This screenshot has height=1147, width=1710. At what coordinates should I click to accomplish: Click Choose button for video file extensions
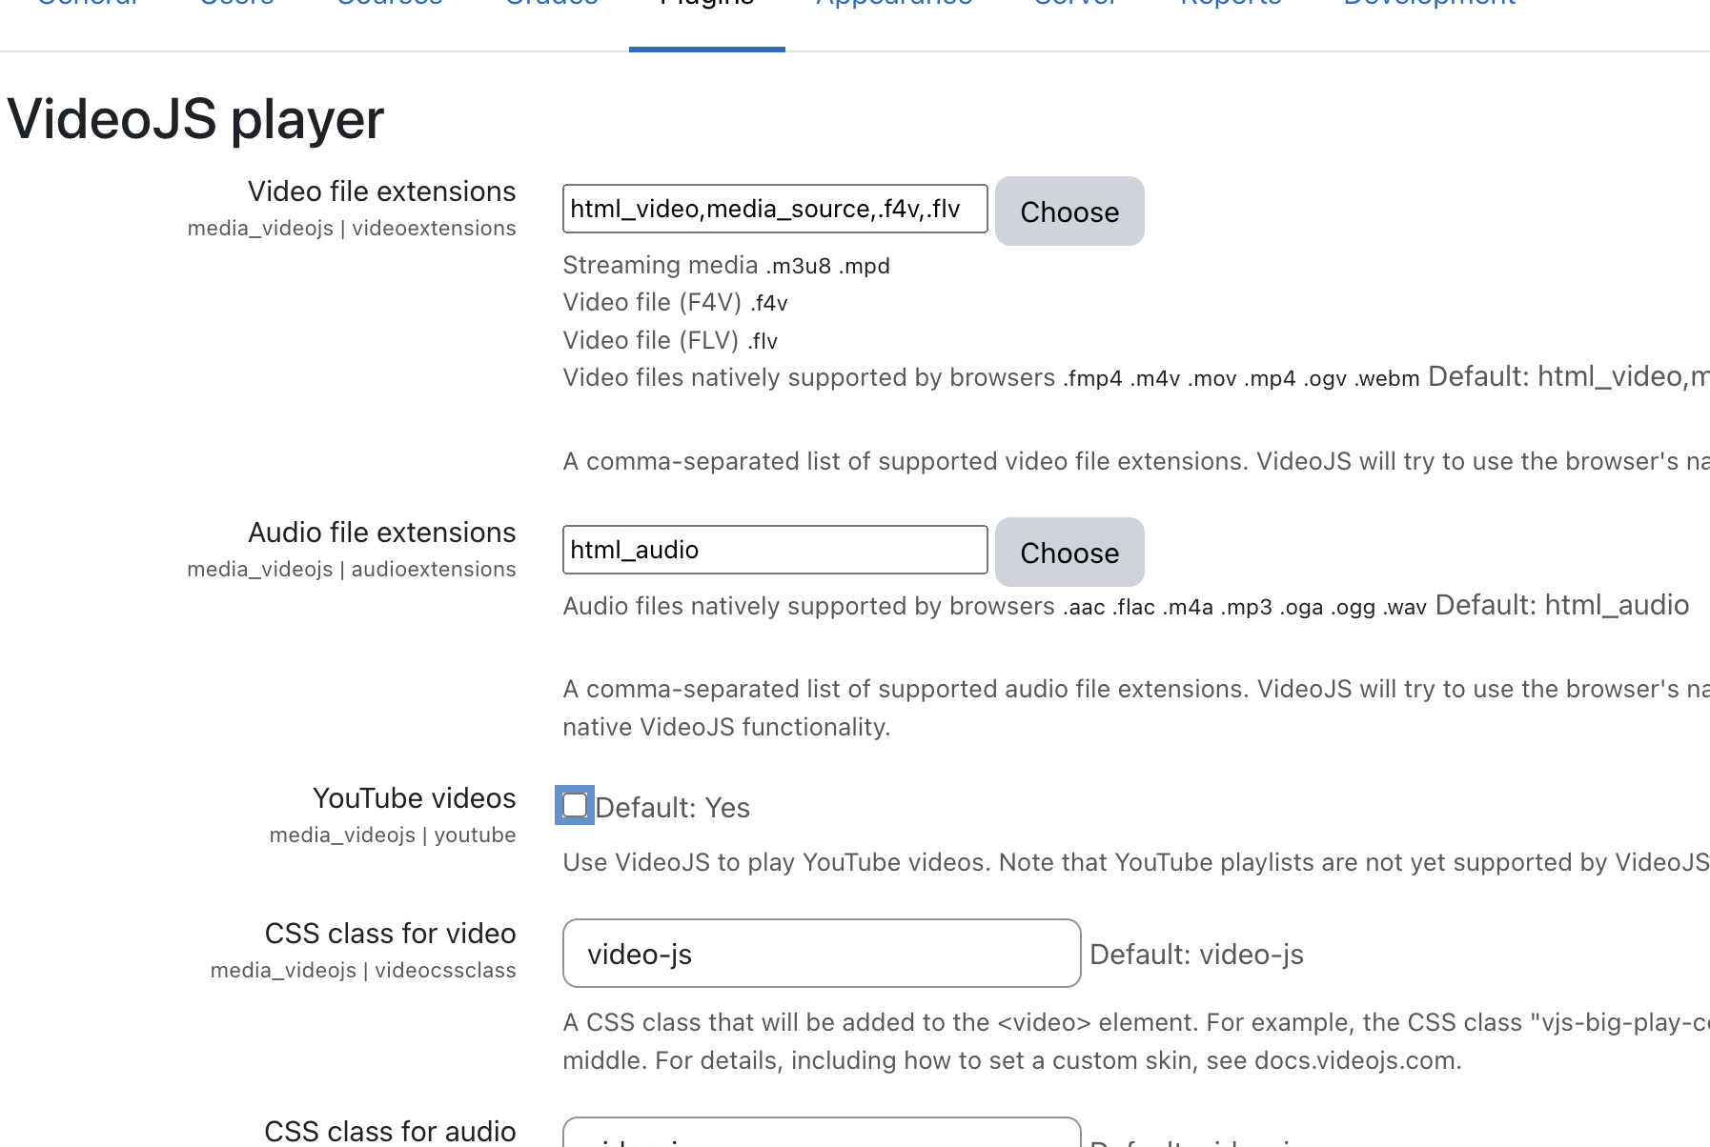[1069, 211]
